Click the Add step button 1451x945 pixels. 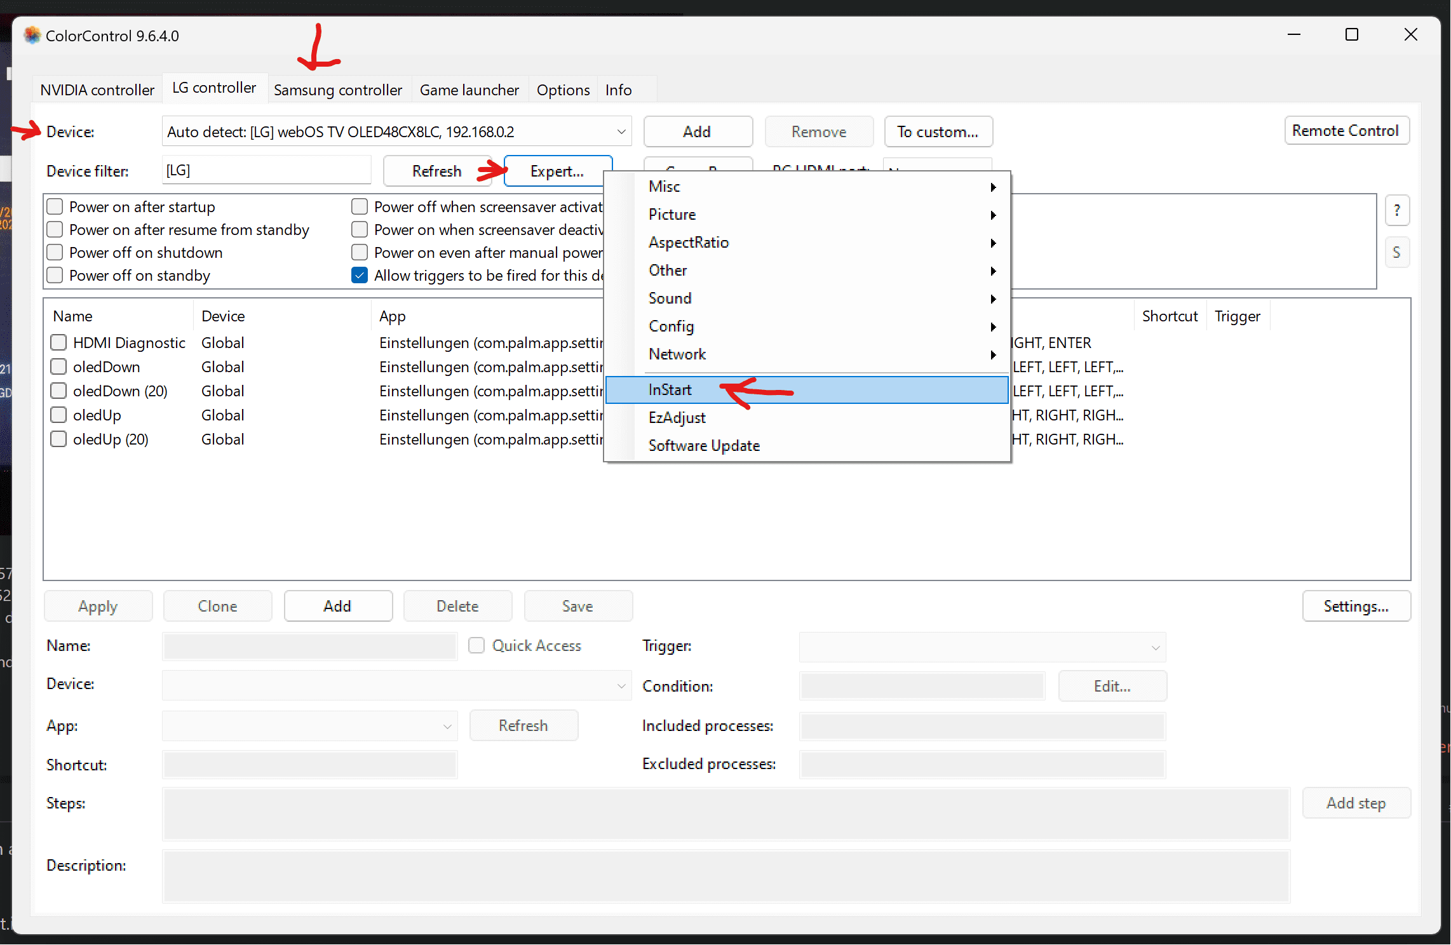(1356, 803)
